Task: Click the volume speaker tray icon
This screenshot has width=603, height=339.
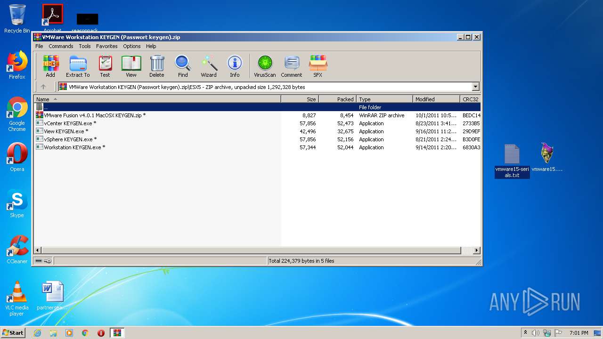Action: 536,333
